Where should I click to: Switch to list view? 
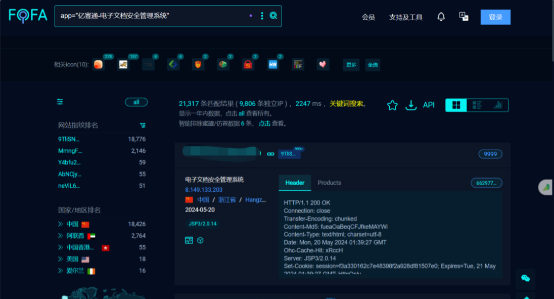point(477,105)
